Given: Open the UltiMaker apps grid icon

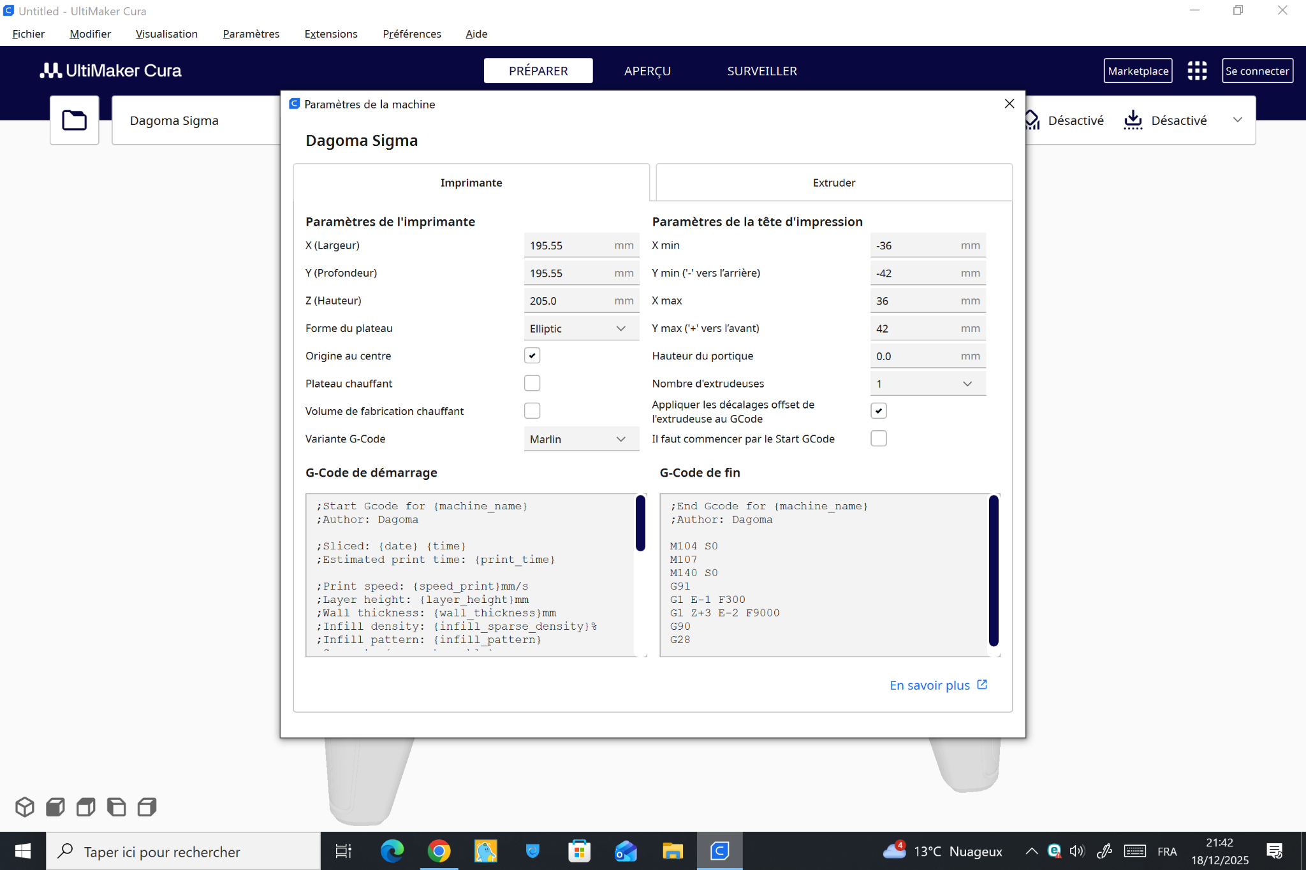Looking at the screenshot, I should tap(1197, 71).
